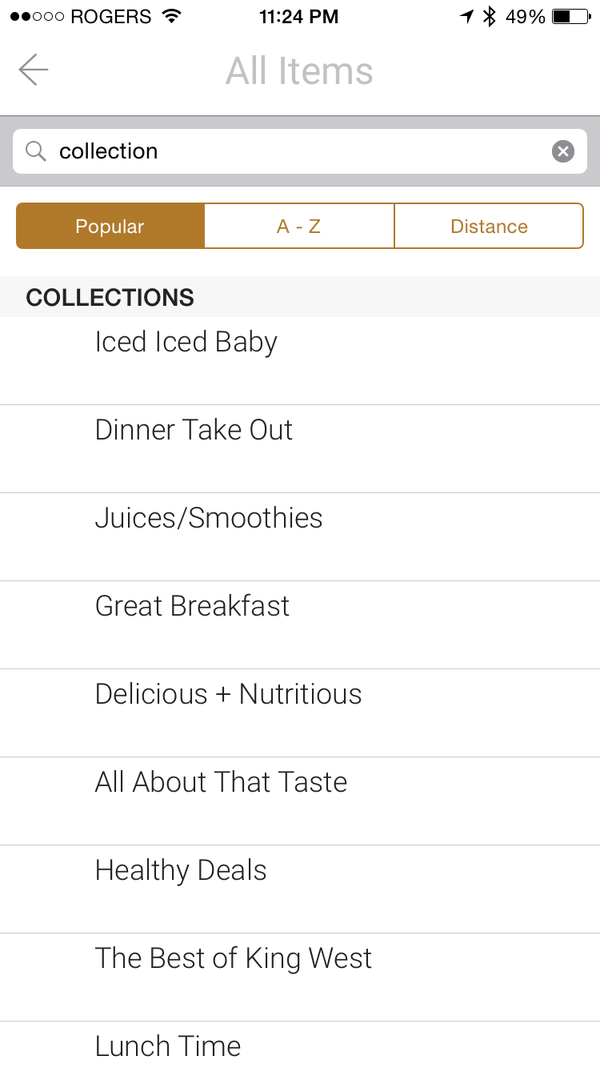This screenshot has width=600, height=1068.
Task: Sort results by Distance
Action: (x=489, y=227)
